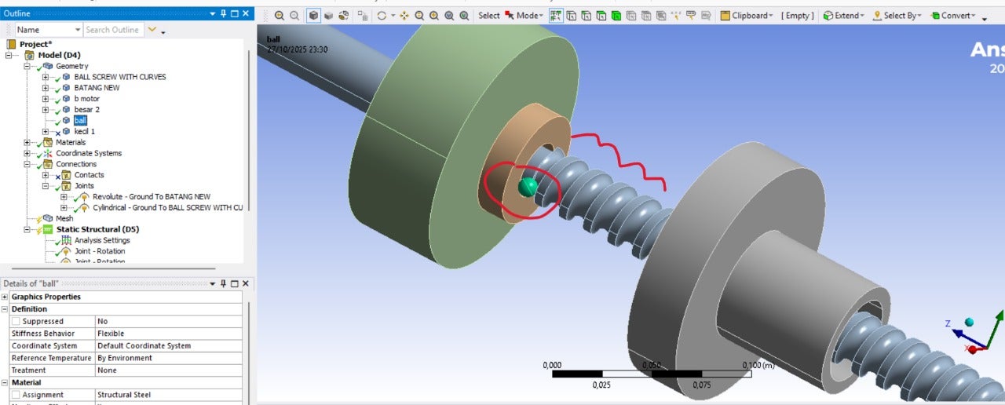The height and width of the screenshot is (405, 1005).
Task: Select Revolute - Ground To BATANG NEW joint
Action: click(x=152, y=196)
